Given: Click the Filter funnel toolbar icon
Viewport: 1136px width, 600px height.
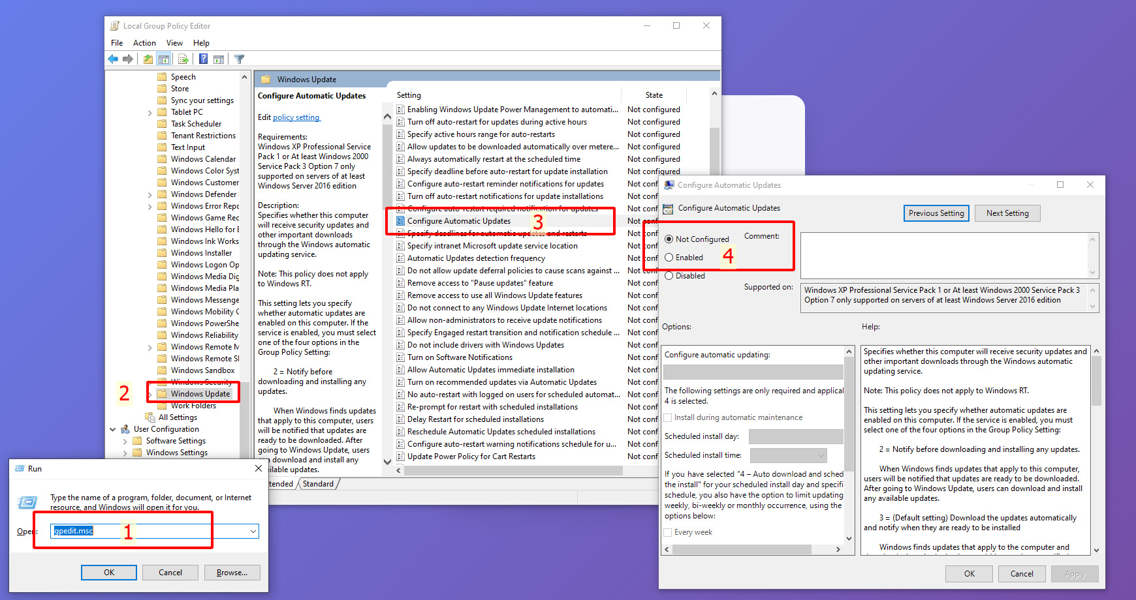Looking at the screenshot, I should [x=240, y=59].
